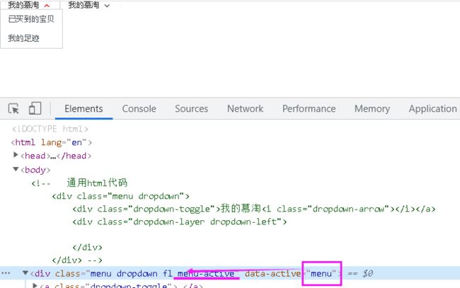
Task: Switch to the Elements tab
Action: pyautogui.click(x=84, y=109)
